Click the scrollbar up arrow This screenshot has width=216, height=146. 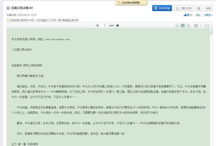click(x=211, y=30)
